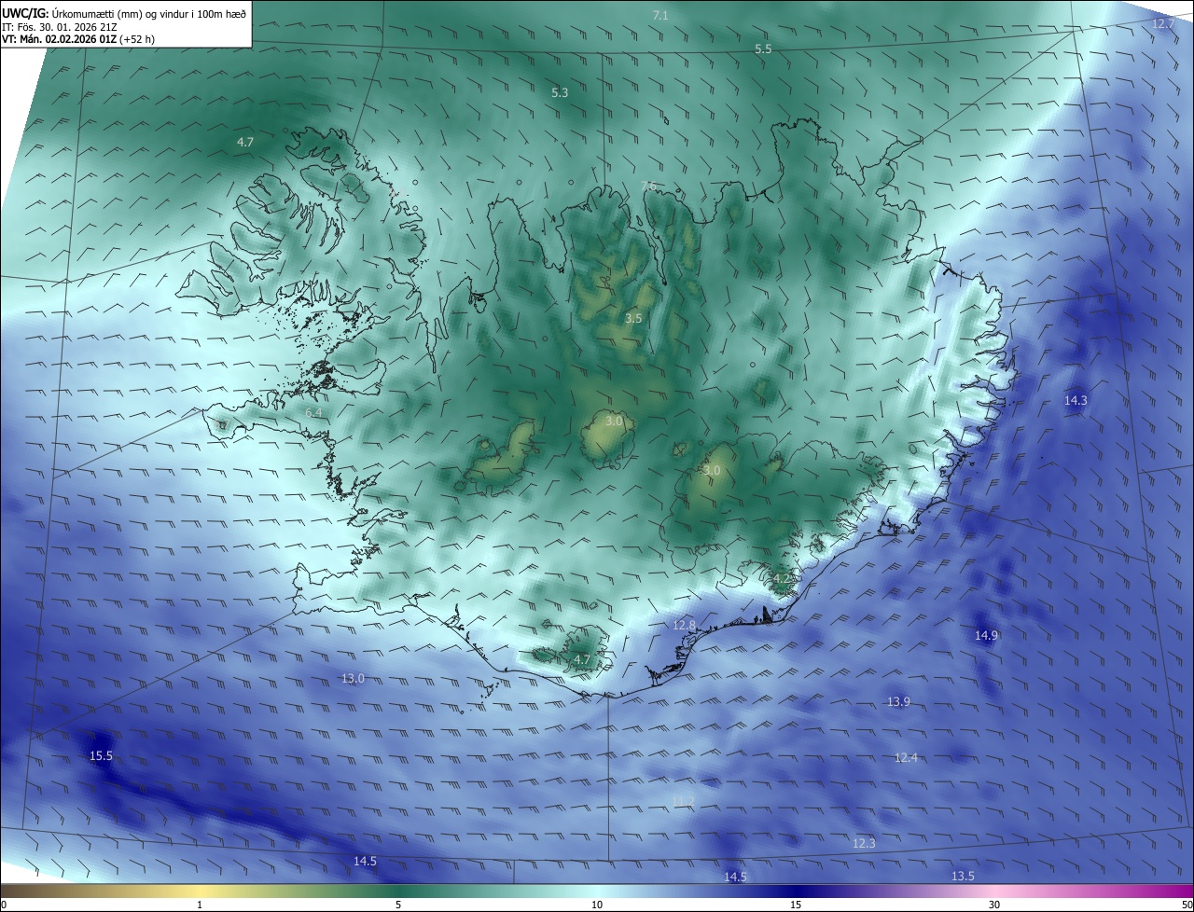
Task: Click the map value label "12.3"
Action: [x=864, y=843]
